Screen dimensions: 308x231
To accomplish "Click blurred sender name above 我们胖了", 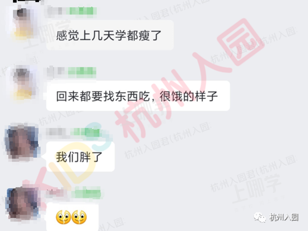I will 73,132.
